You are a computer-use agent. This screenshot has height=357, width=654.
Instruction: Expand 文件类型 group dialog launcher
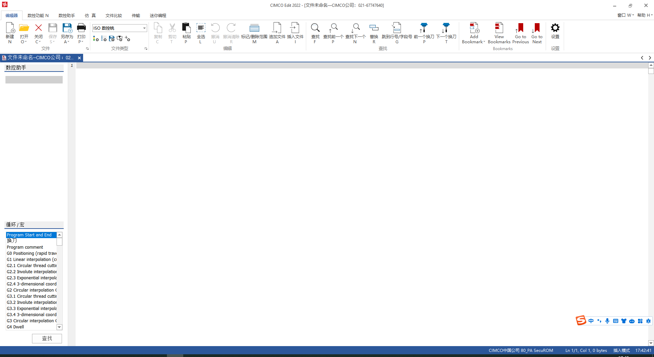click(x=146, y=49)
